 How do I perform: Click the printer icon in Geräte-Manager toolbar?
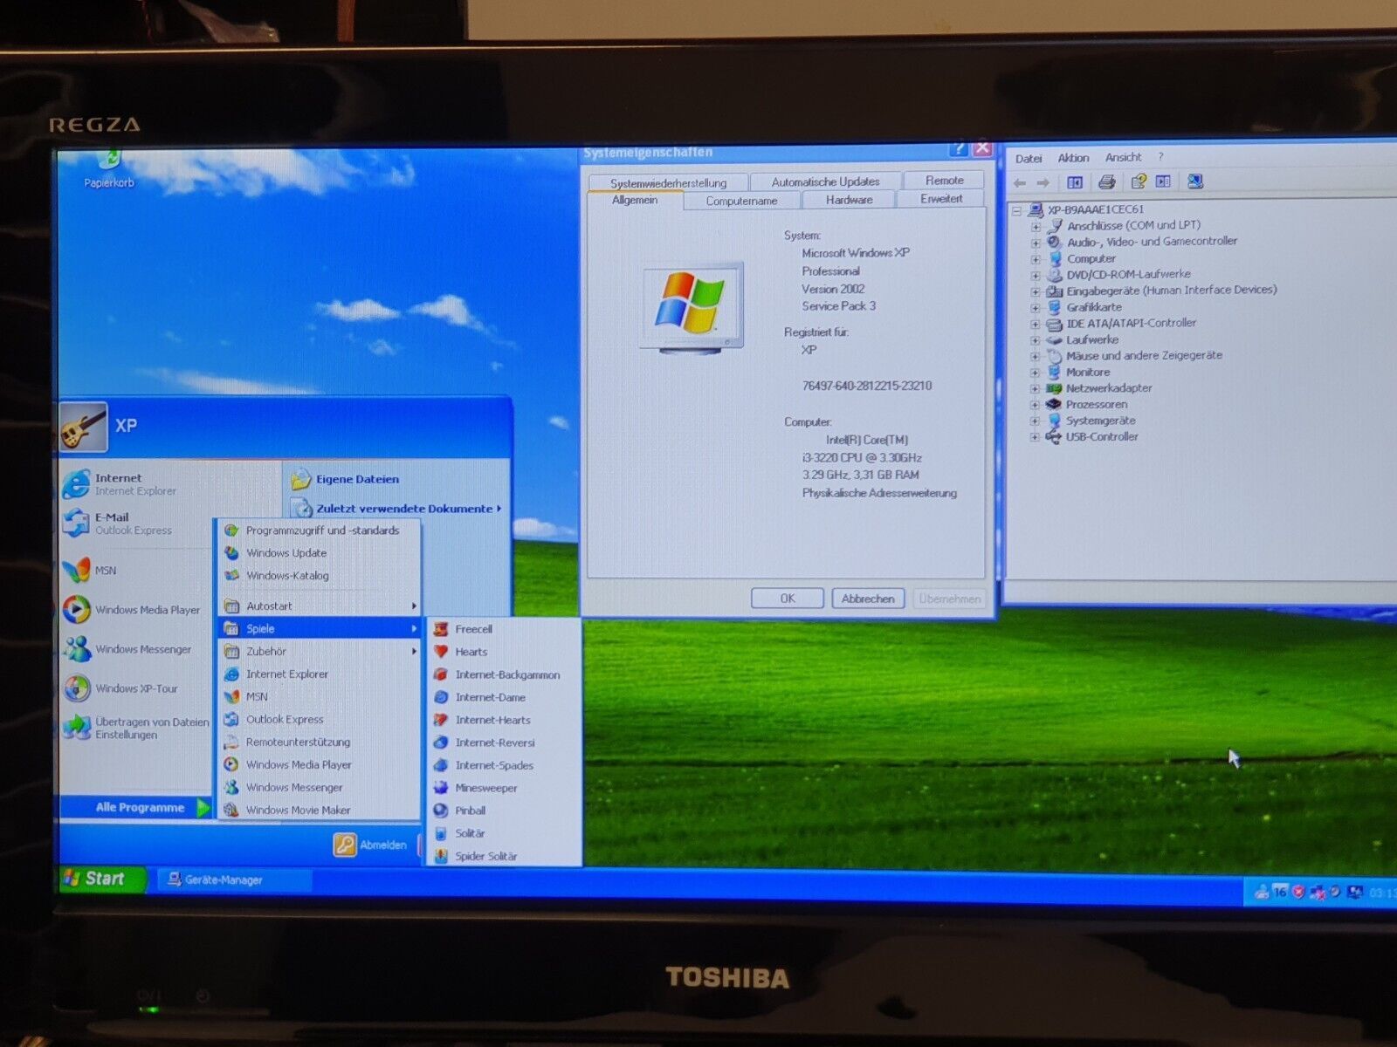(x=1107, y=181)
